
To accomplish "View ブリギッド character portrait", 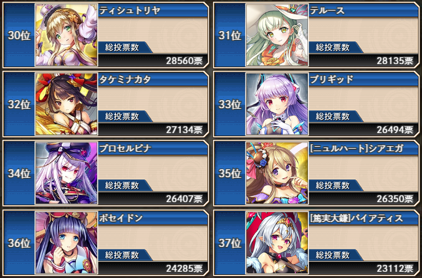I will [x=277, y=104].
